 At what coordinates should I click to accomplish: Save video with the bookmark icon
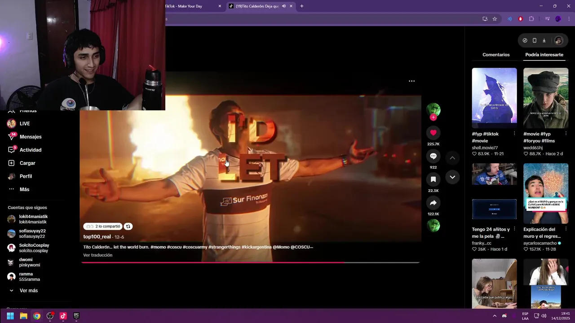433,179
